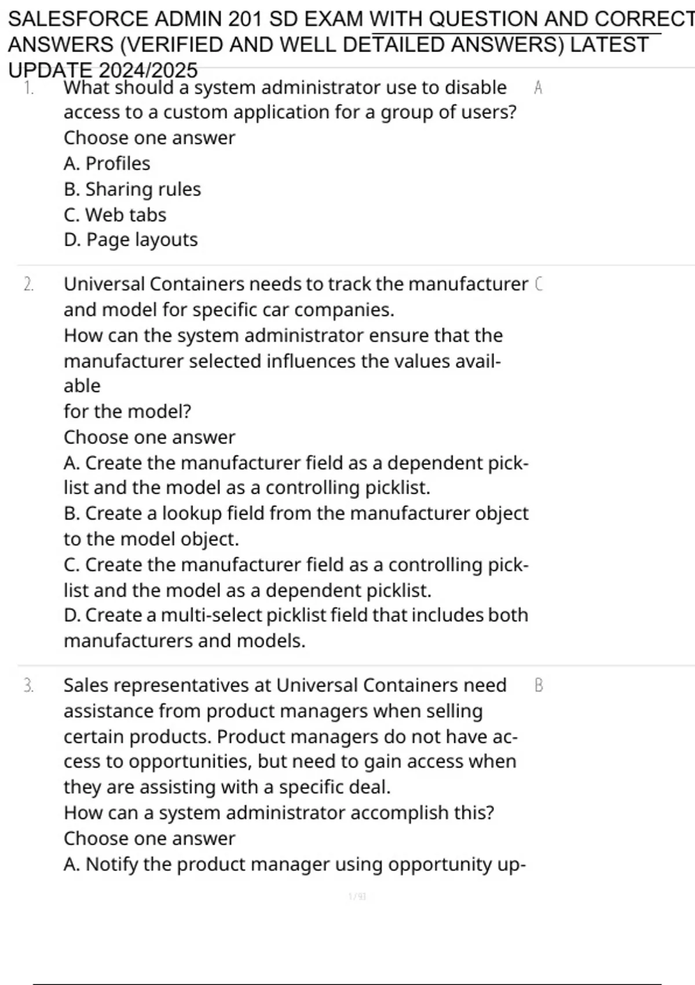Pick the 'D. Page layouts' option
695x985 pixels.
[x=131, y=239]
